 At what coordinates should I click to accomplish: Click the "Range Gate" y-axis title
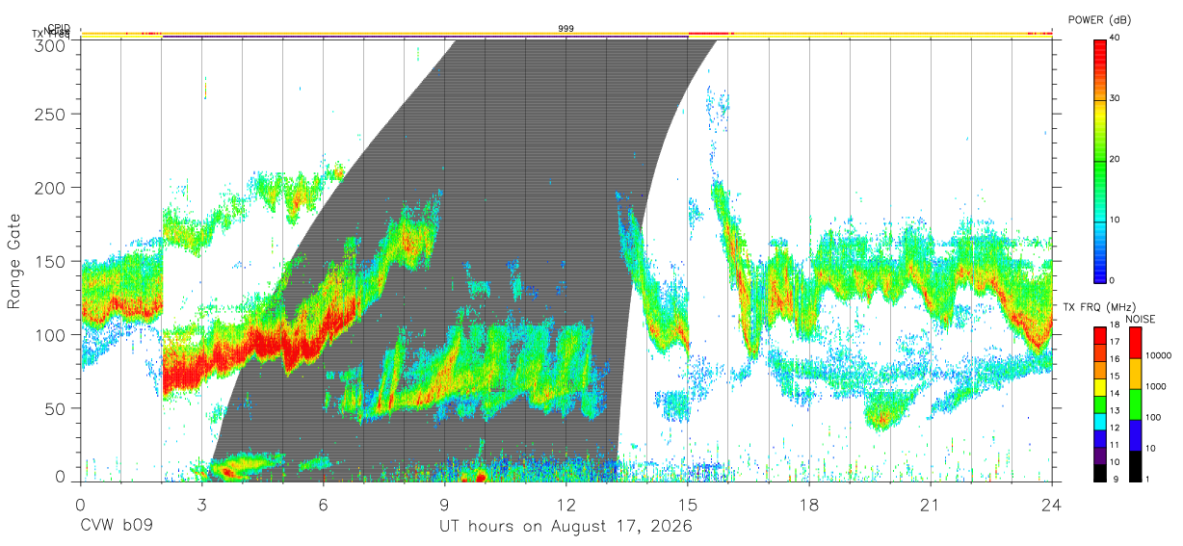pyautogui.click(x=14, y=261)
